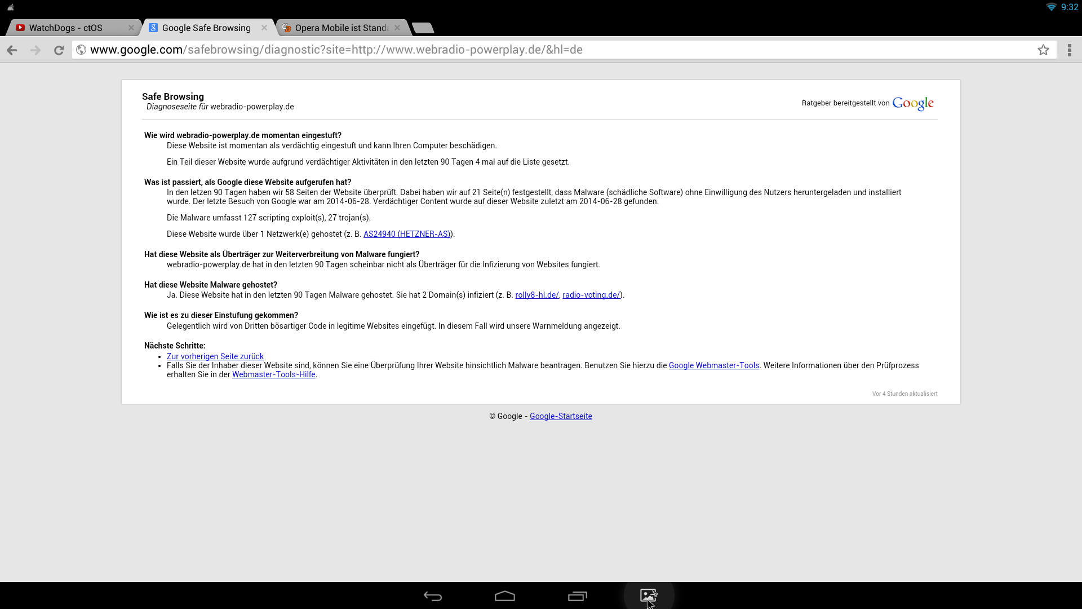Tap the screenshot icon in navigation bar
This screenshot has height=609, width=1082.
pos(649,595)
